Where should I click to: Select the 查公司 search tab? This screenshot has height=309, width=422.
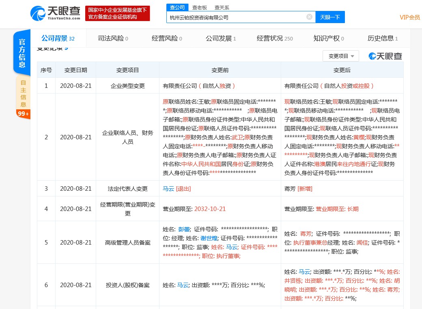coord(177,8)
